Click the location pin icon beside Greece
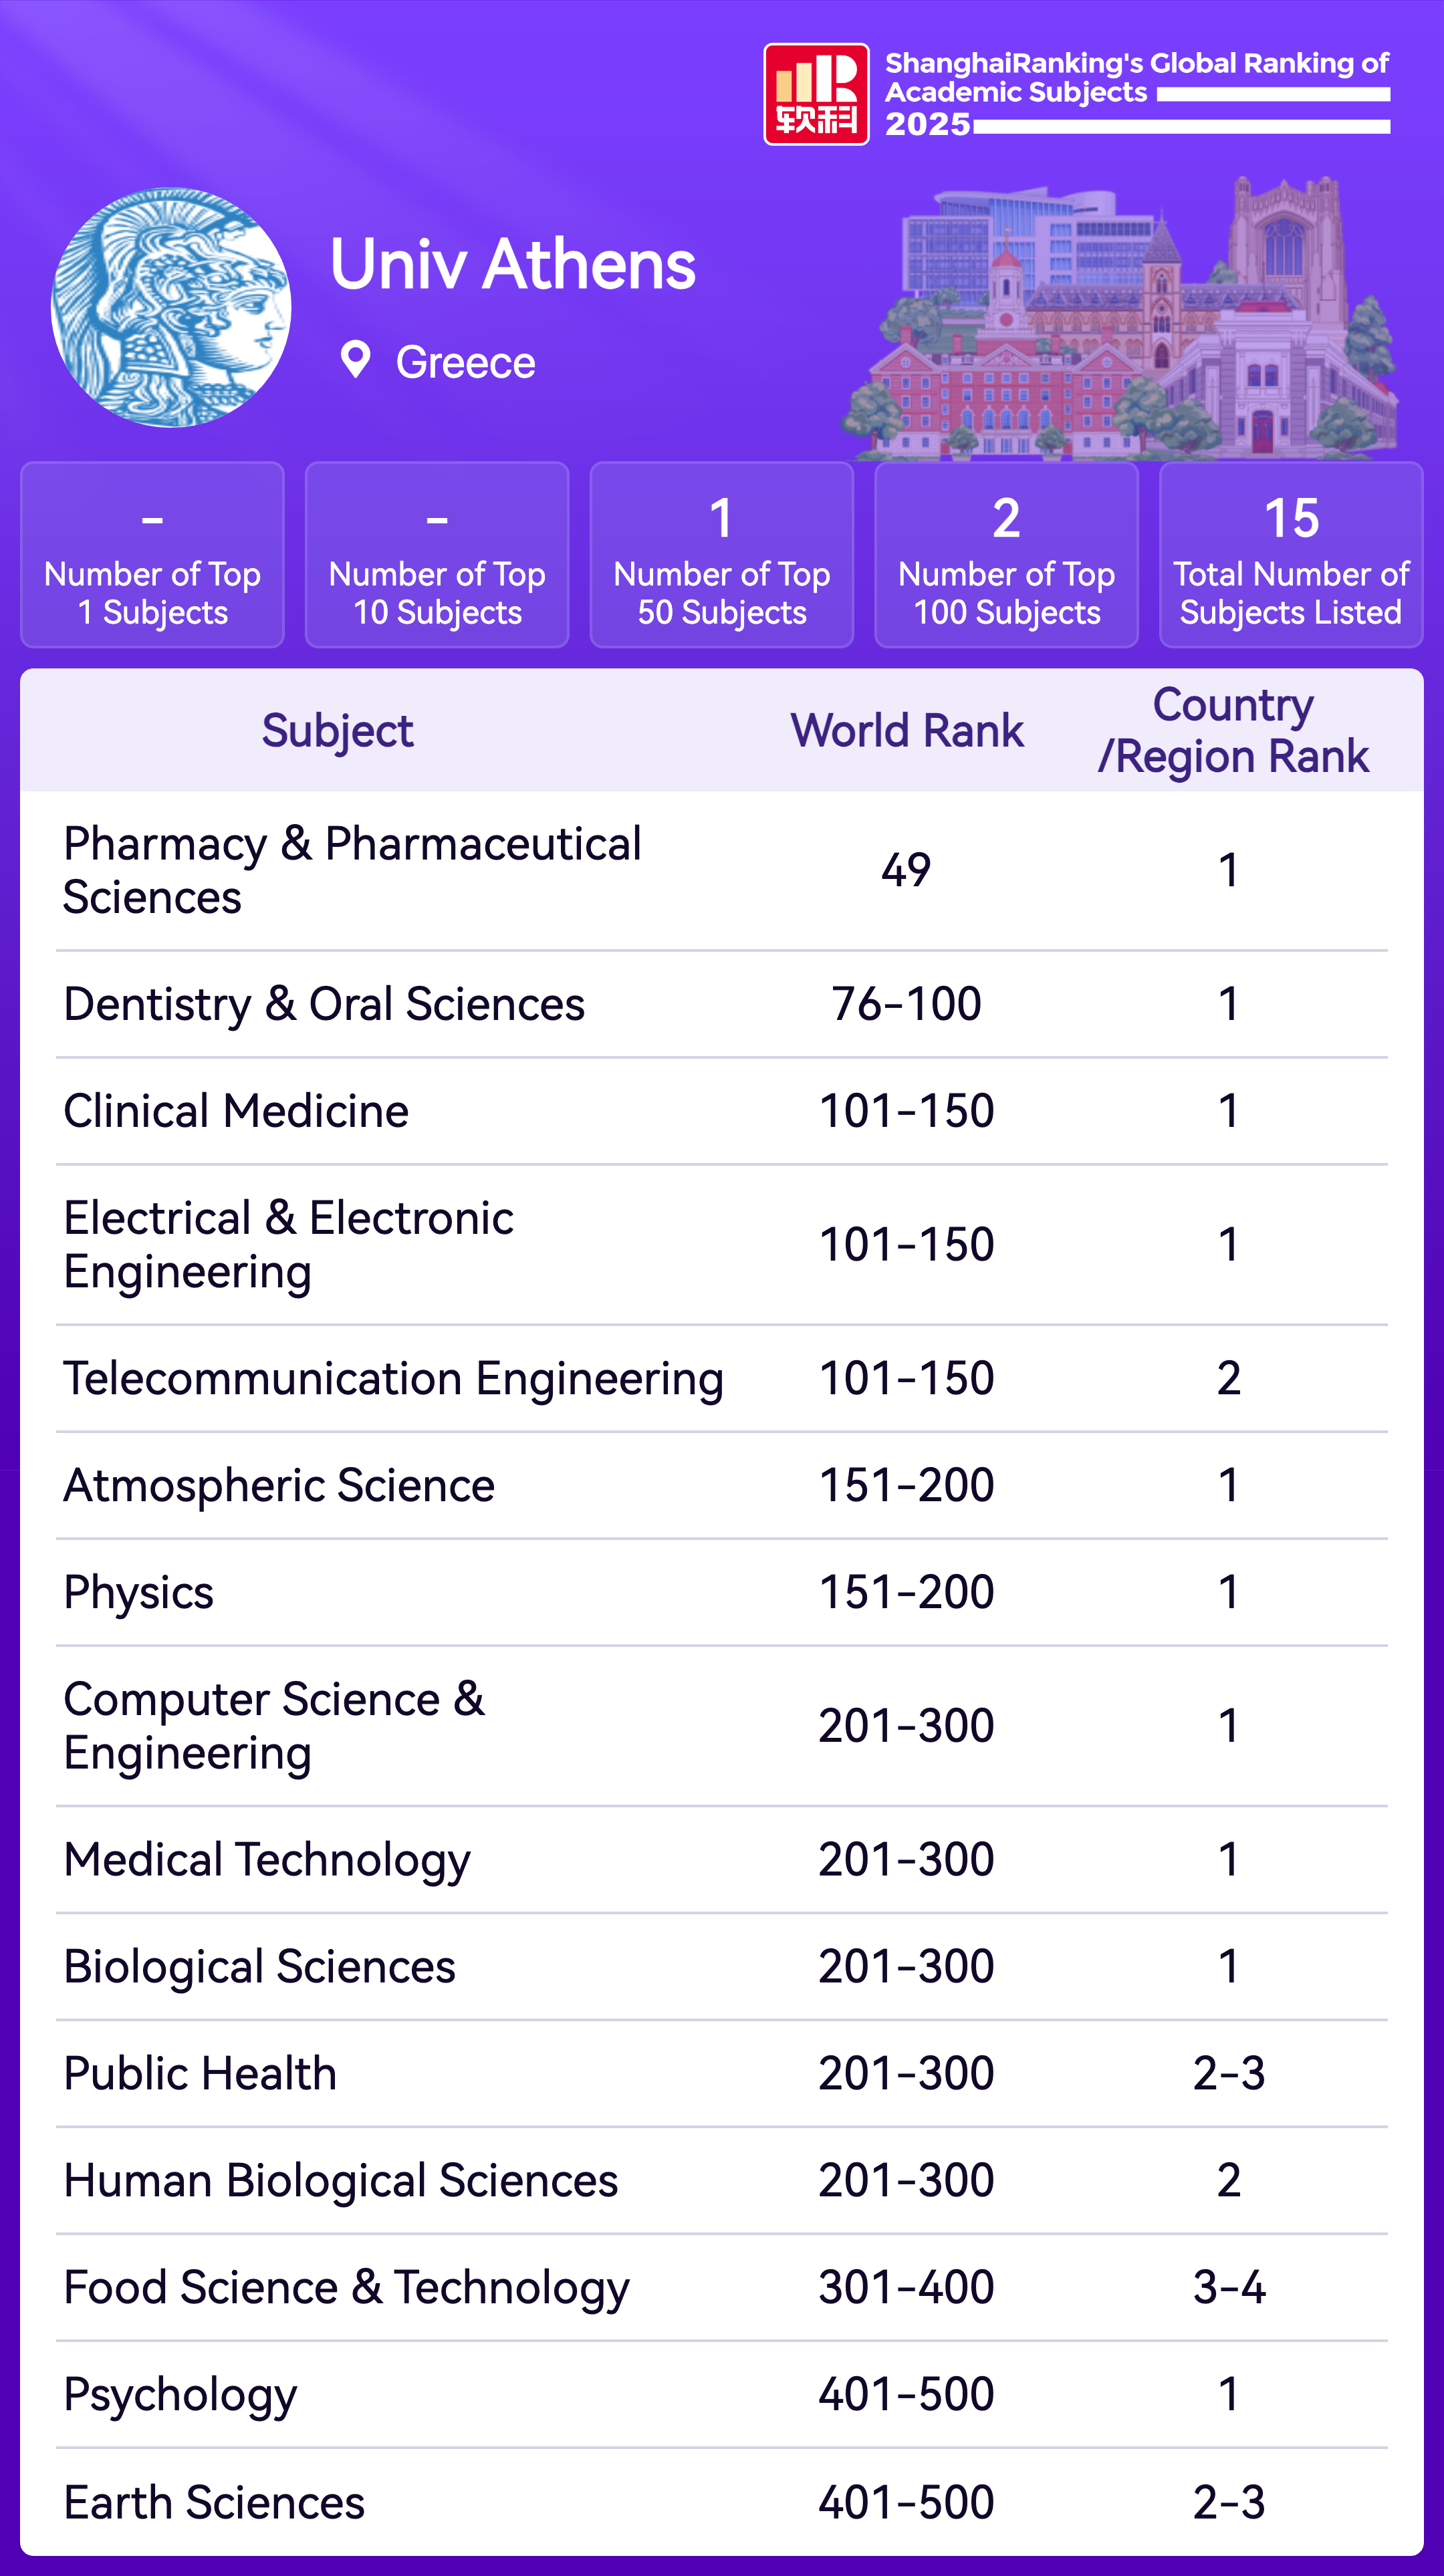This screenshot has height=2576, width=1444. [355, 359]
